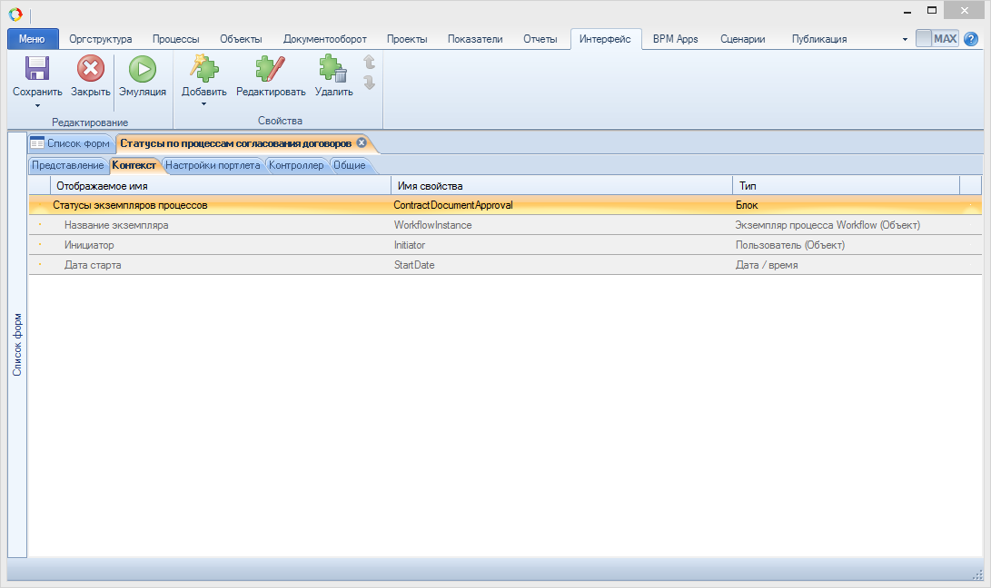Click the blue Меню button

coord(33,39)
